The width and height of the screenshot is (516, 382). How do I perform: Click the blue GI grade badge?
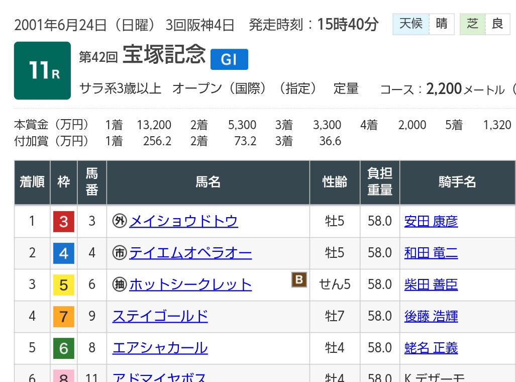[229, 60]
